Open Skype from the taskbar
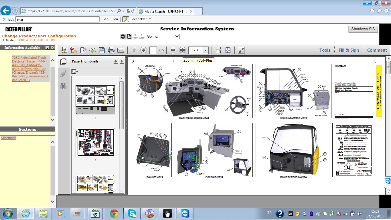 (132, 214)
